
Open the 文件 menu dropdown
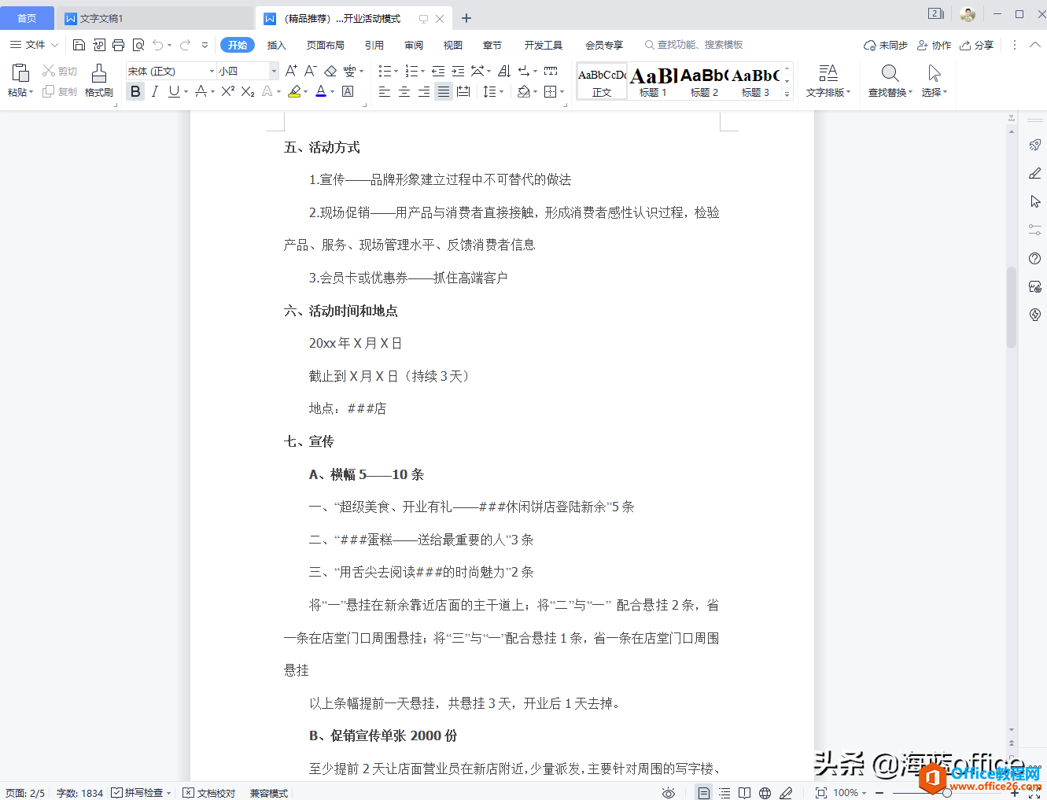pyautogui.click(x=35, y=45)
